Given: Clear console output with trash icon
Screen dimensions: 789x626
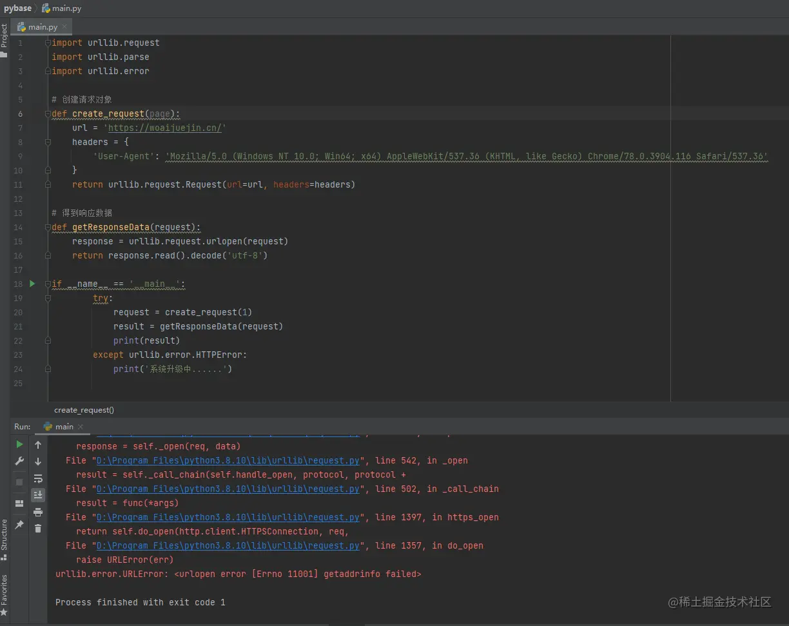Looking at the screenshot, I should tap(38, 529).
